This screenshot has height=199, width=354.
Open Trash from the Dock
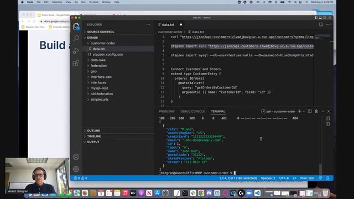325,193
